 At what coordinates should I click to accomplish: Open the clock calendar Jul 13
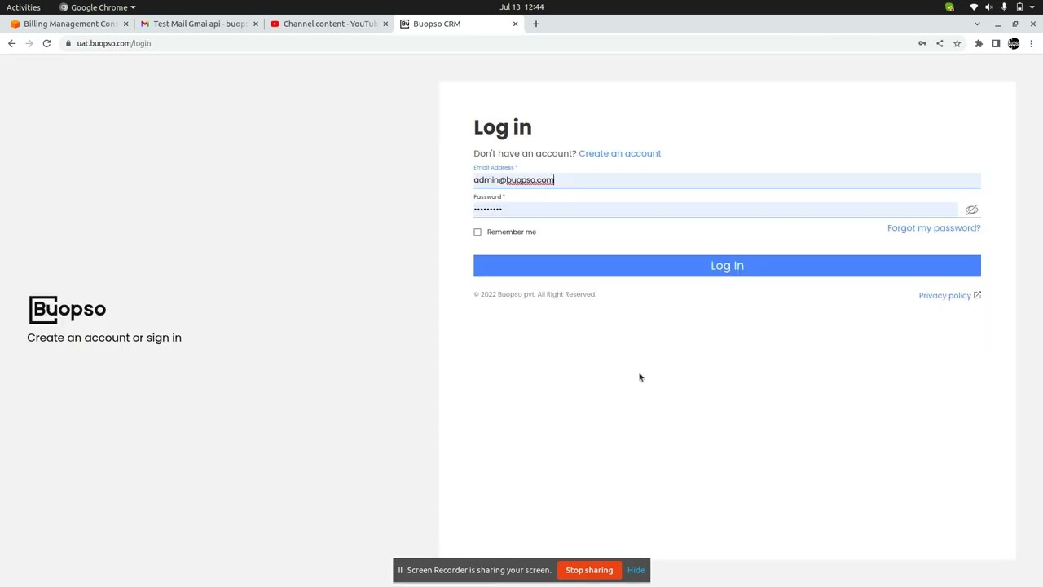521,7
